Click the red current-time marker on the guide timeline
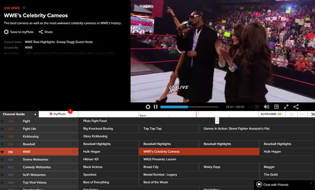Image resolution: width=315 pixels, height=190 pixels. [x=196, y=114]
